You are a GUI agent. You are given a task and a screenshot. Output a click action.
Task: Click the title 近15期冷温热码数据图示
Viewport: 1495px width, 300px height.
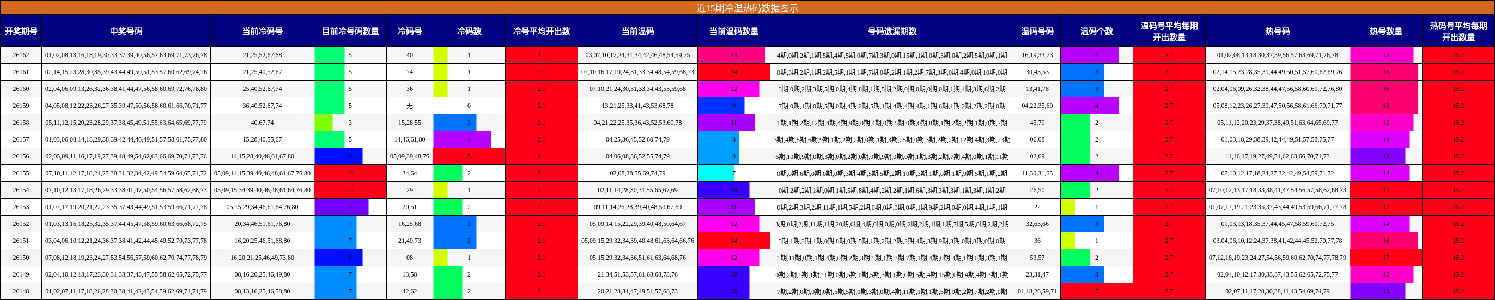click(x=747, y=8)
